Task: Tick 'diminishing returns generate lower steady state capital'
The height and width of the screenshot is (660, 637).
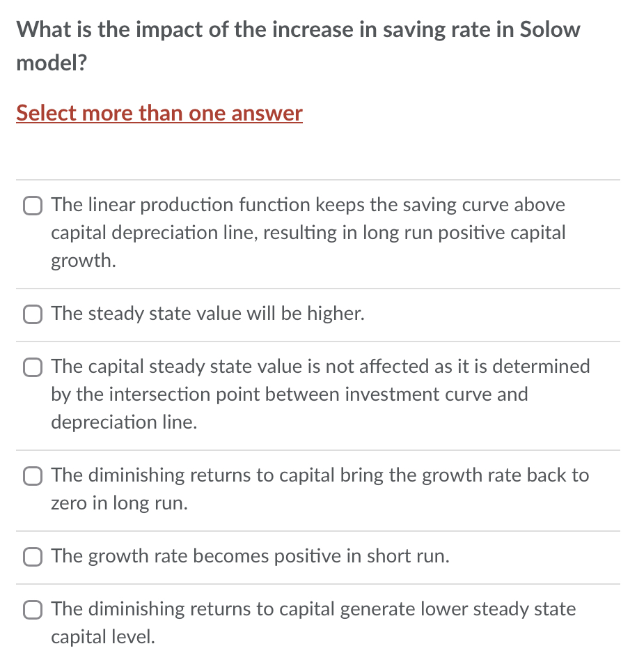Action: coord(32,610)
